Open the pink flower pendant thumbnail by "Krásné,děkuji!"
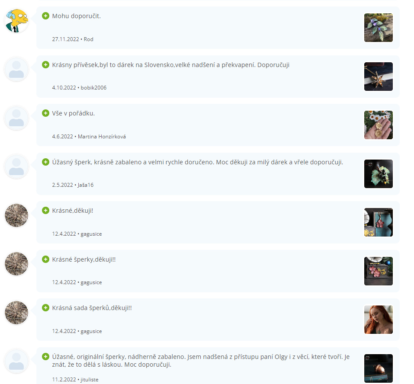This screenshot has width=414, height=384. tap(379, 222)
